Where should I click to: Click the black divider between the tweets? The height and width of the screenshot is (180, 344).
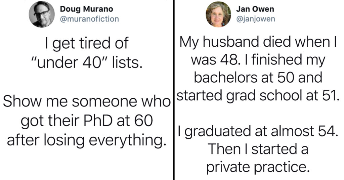pyautogui.click(x=174, y=90)
